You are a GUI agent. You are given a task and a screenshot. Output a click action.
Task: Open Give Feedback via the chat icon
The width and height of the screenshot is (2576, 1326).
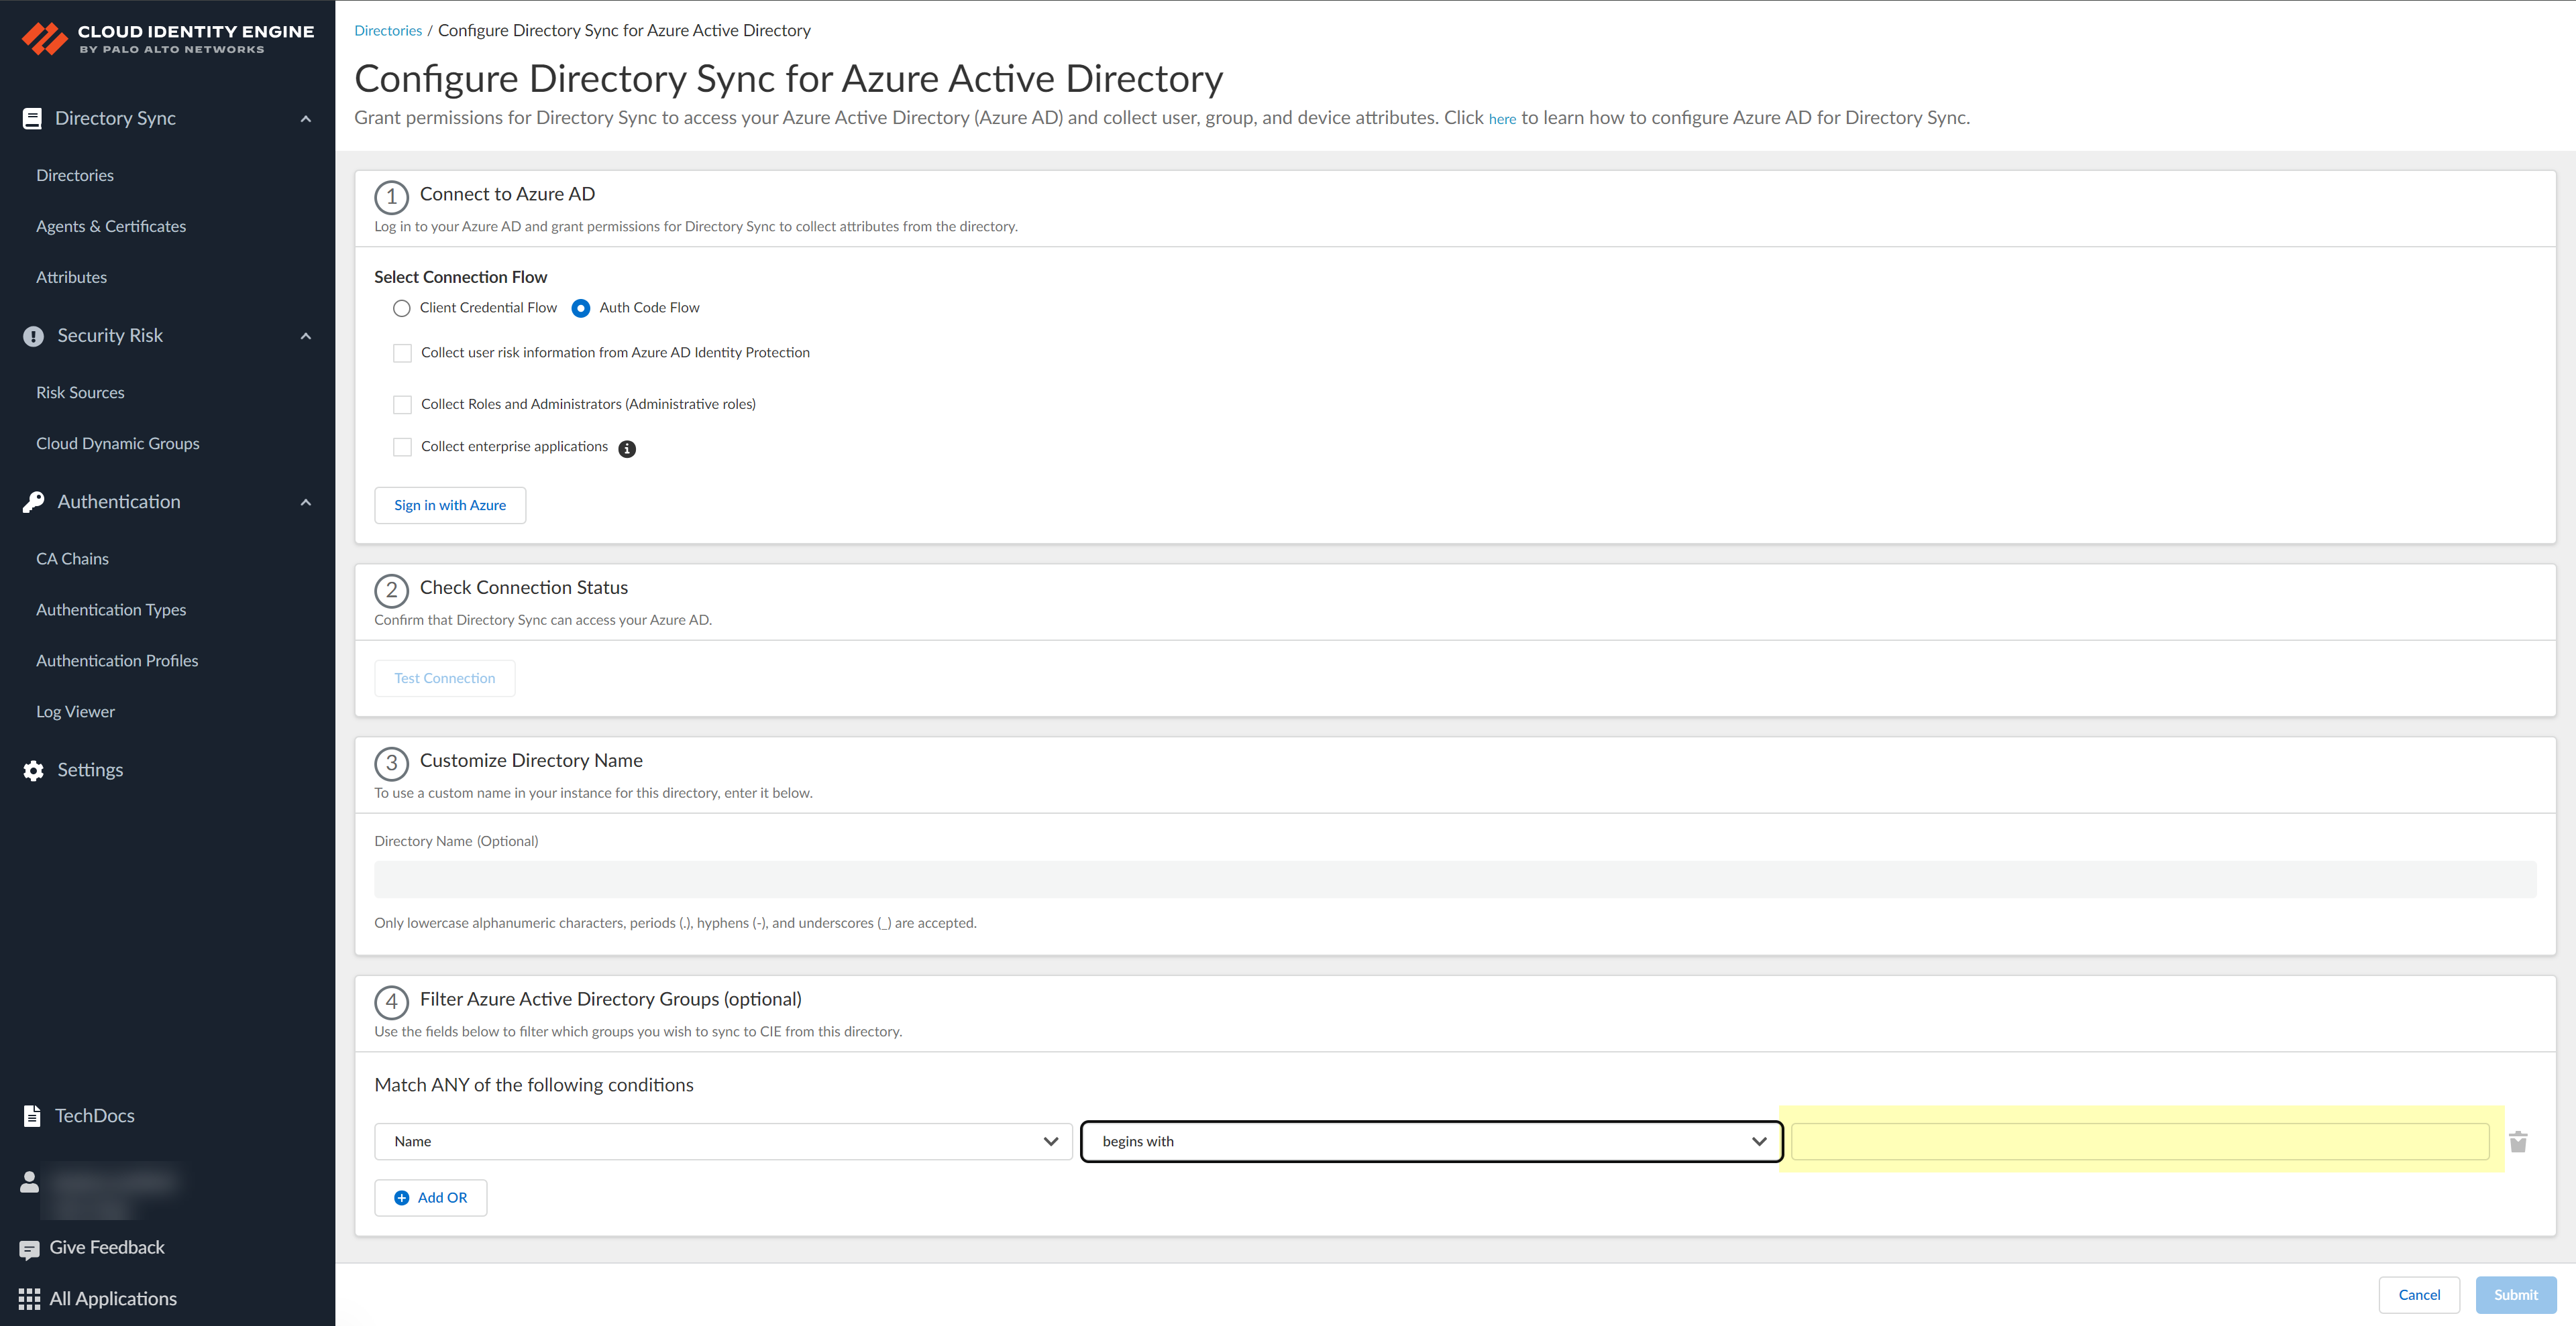(31, 1247)
